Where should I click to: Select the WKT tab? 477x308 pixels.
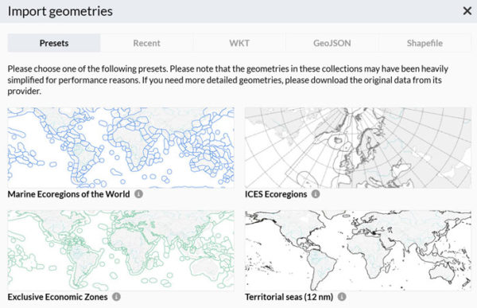(239, 43)
